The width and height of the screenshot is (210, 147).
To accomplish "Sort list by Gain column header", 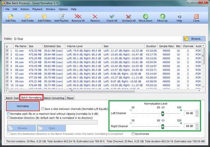I will click(x=123, y=46).
